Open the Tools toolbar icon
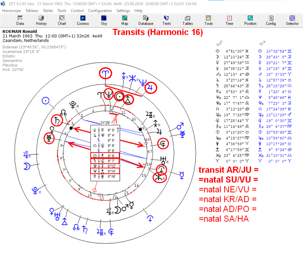 click(209, 21)
